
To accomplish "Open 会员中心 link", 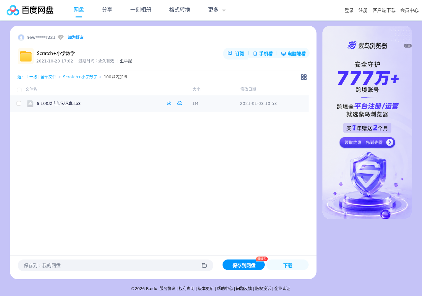I will [409, 10].
